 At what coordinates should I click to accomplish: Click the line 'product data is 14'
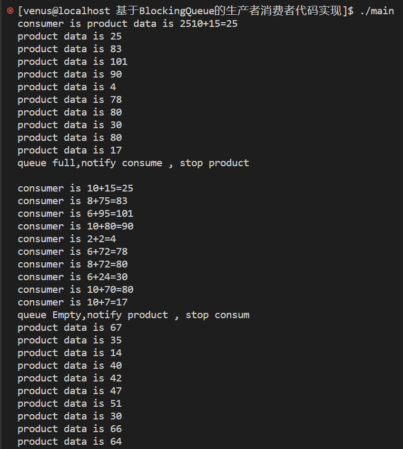(70, 353)
